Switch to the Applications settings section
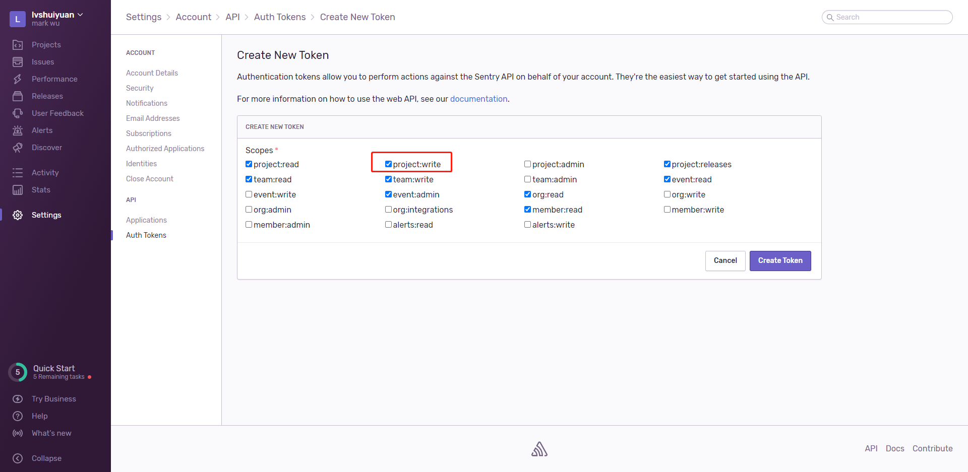Screen dimensions: 968x472 [146, 220]
